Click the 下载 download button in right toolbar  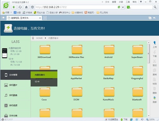click(x=155, y=54)
